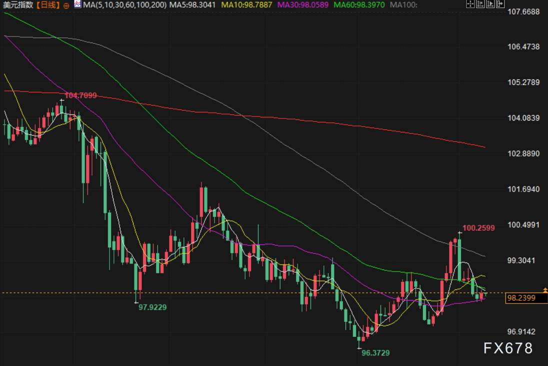Image resolution: width=548 pixels, height=366 pixels.
Task: Click the chart shift-right arrow icon
Action: [500, 4]
